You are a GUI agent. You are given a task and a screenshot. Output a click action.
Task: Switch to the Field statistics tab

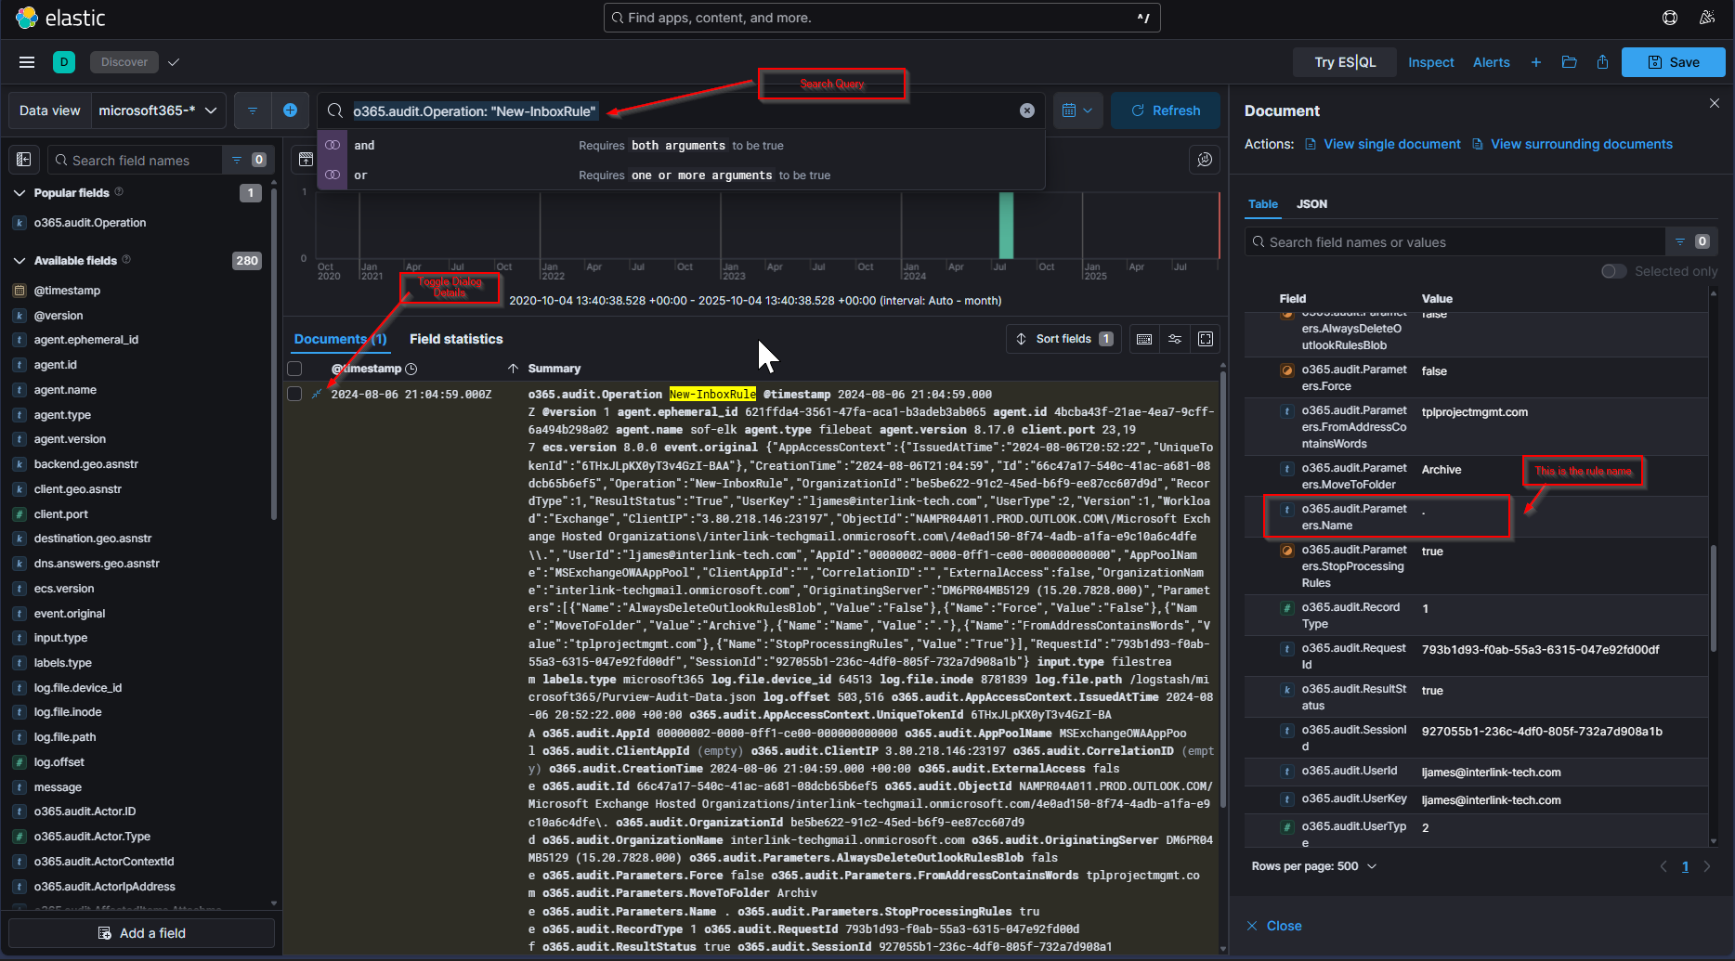[455, 339]
